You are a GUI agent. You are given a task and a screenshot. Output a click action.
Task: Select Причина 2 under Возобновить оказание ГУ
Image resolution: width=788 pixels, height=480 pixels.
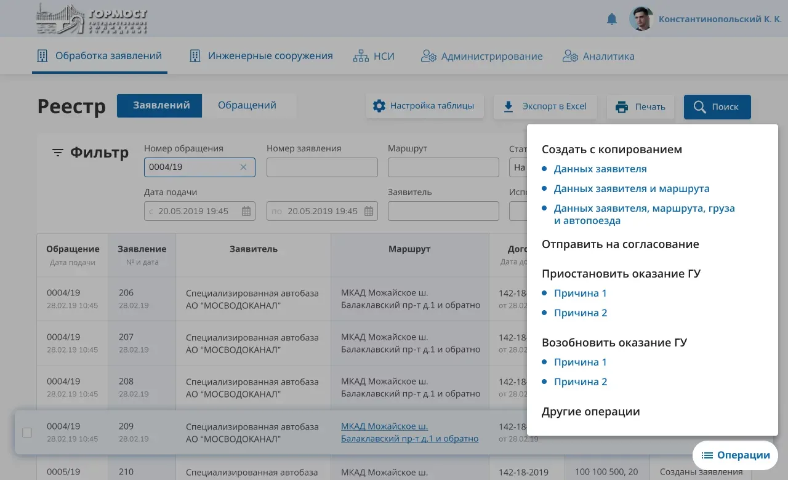[x=581, y=382]
